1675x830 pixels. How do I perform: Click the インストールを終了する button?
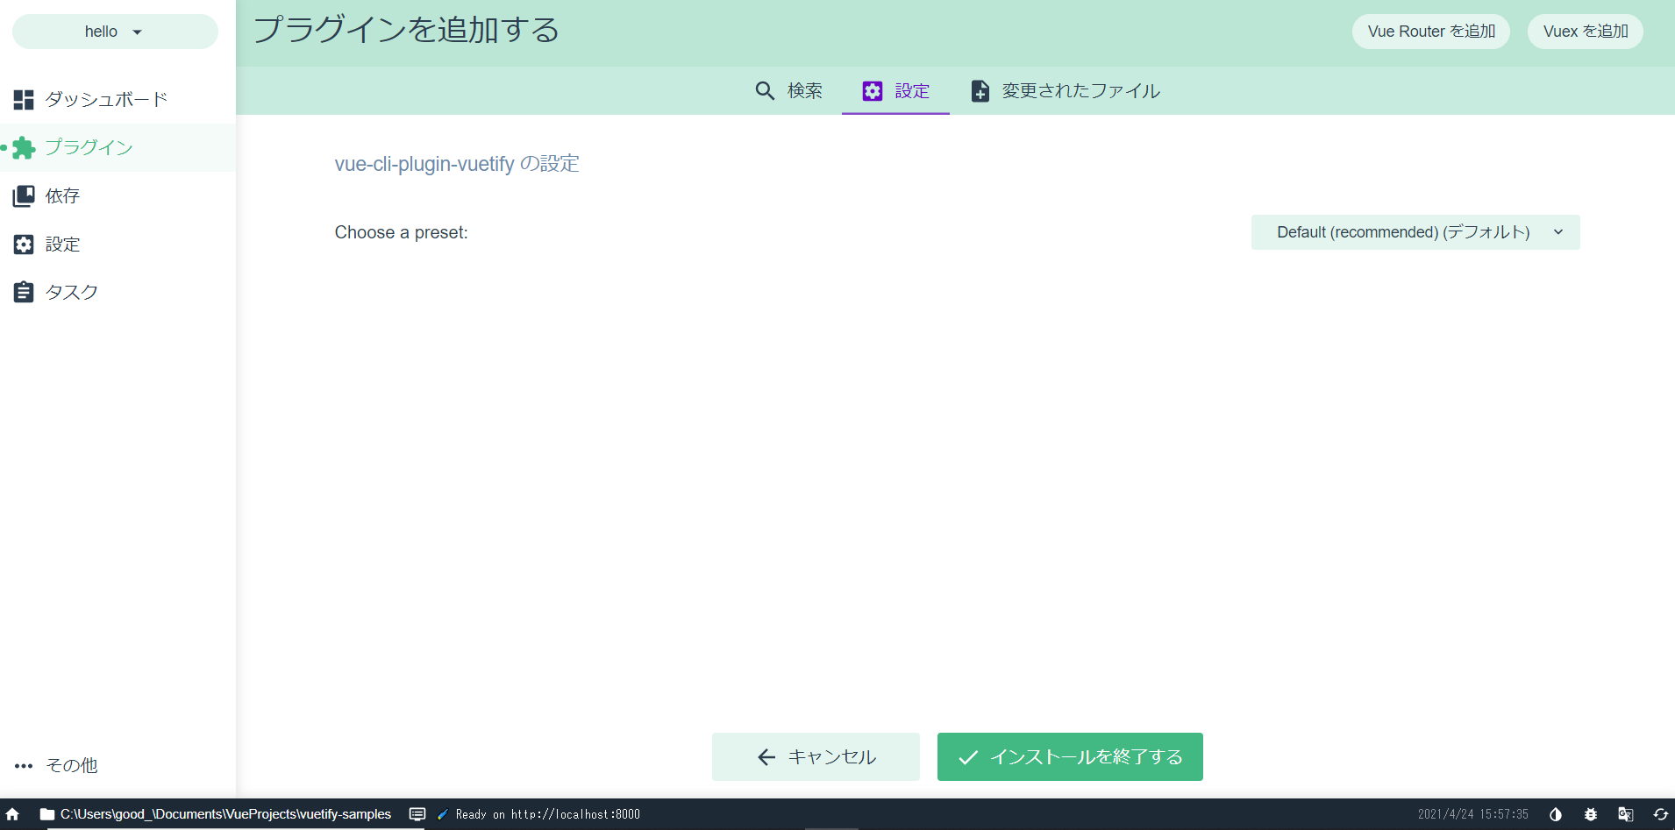point(1069,756)
